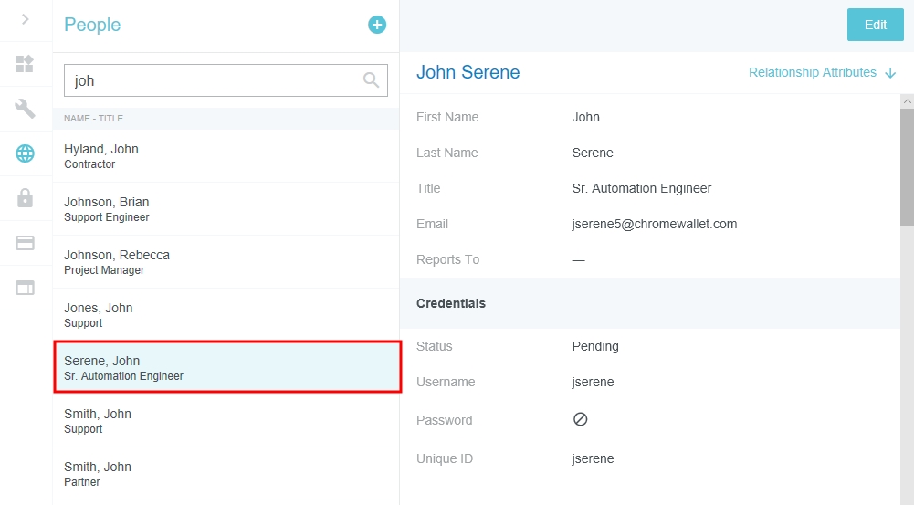Select Smith, John with Partner title
The image size is (914, 505).
[x=226, y=473]
